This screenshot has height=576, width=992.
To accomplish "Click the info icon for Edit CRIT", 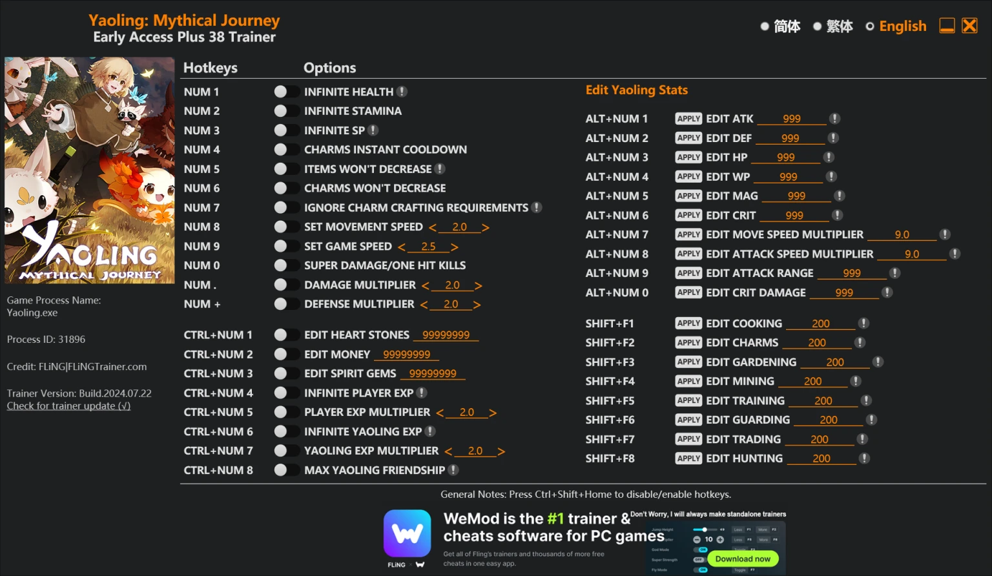I will tap(837, 215).
